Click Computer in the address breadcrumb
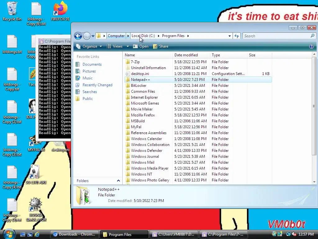The height and width of the screenshot is (239, 318). click(116, 36)
